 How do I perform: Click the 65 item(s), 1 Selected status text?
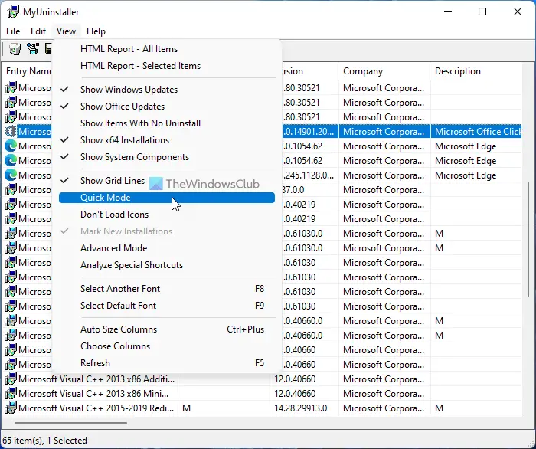click(x=44, y=440)
